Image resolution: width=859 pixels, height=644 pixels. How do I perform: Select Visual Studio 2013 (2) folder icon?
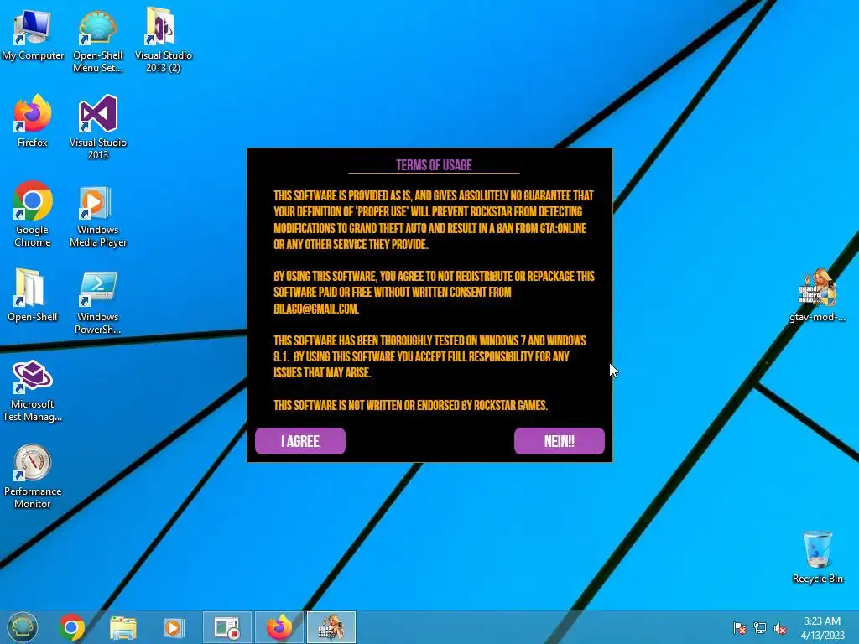[x=164, y=41]
